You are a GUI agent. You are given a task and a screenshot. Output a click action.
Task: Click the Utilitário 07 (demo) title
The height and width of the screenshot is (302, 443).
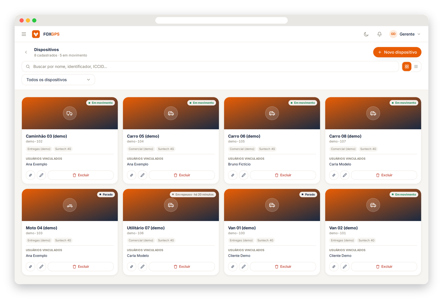point(146,228)
